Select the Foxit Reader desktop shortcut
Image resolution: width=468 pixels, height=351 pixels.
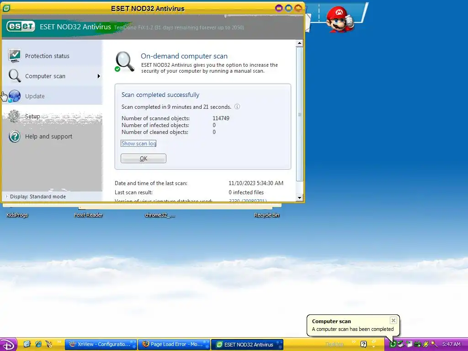tap(88, 215)
